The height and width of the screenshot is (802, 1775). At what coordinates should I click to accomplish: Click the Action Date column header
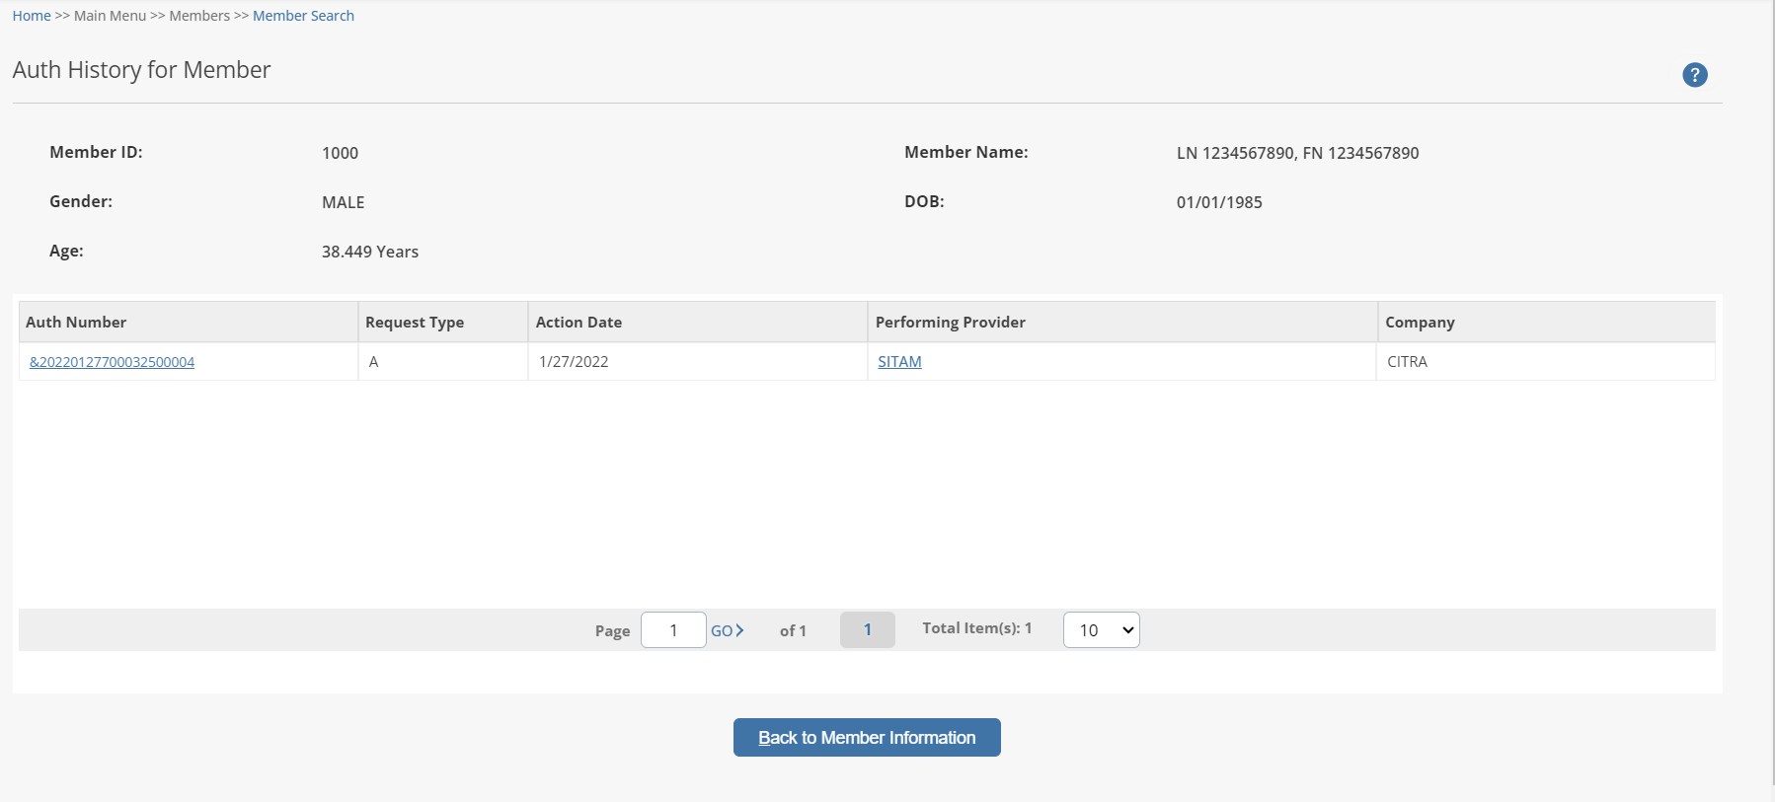[579, 323]
